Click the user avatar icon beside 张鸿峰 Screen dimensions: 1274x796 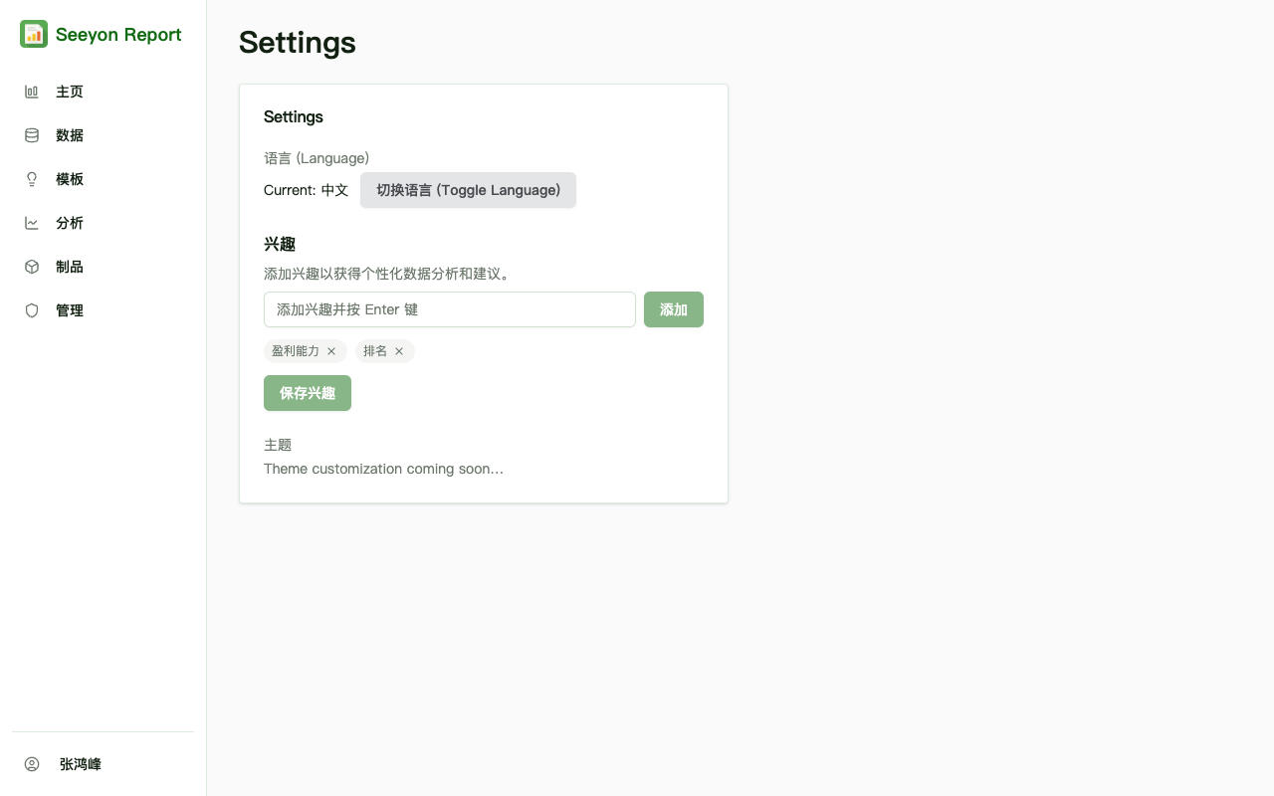tap(32, 764)
